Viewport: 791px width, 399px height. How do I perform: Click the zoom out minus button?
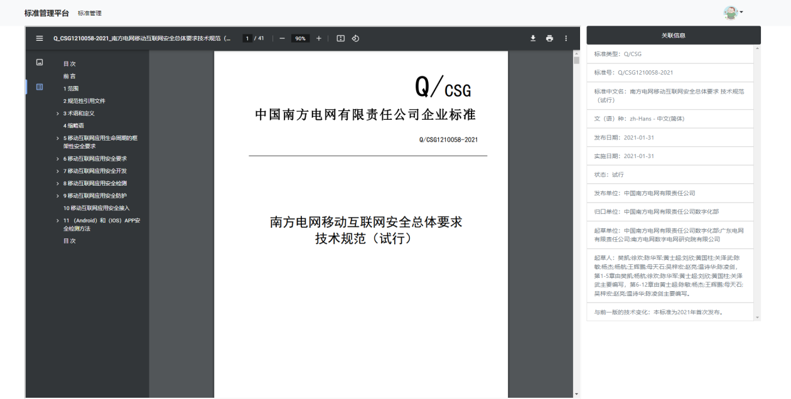pyautogui.click(x=282, y=38)
